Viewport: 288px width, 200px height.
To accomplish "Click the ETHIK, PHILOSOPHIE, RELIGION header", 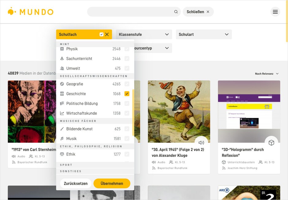I will pos(95,146).
